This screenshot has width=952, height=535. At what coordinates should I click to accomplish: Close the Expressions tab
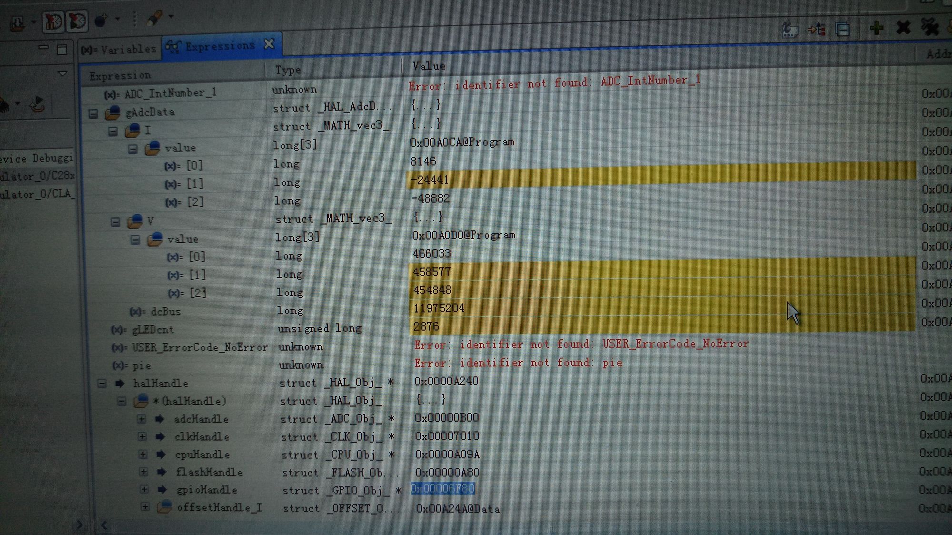(x=269, y=44)
